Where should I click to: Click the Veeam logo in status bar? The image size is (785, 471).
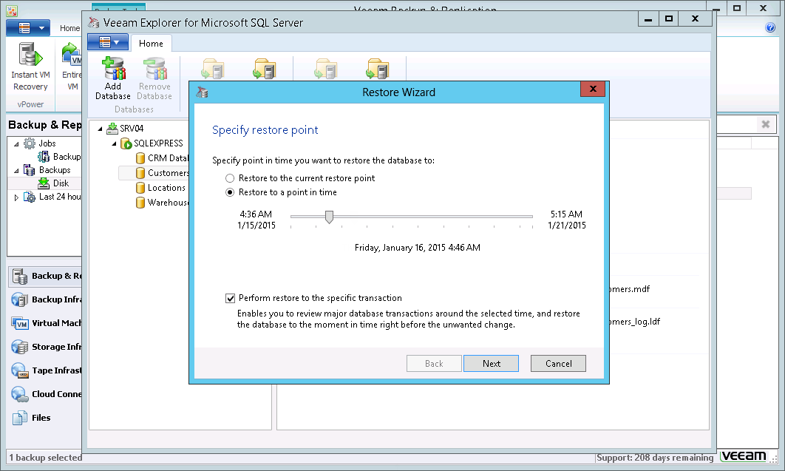744,456
